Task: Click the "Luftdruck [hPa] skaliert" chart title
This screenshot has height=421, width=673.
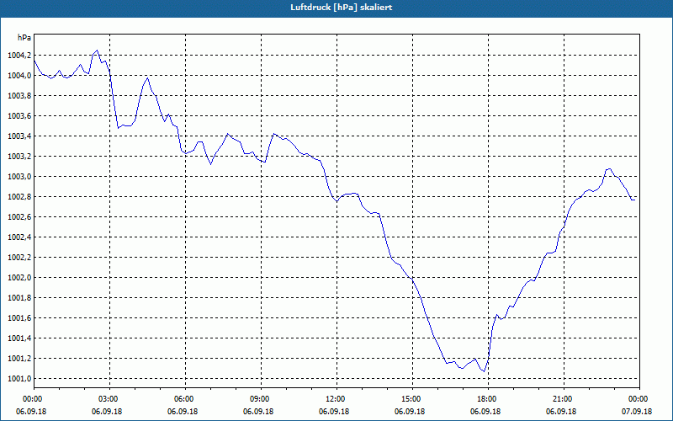Action: 342,8
